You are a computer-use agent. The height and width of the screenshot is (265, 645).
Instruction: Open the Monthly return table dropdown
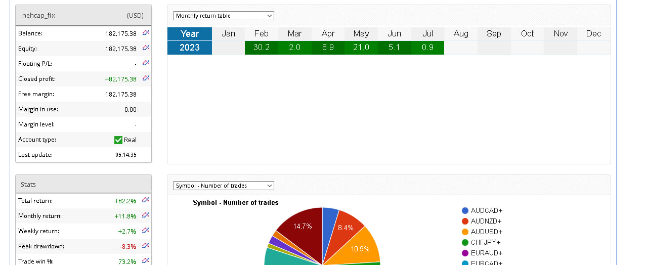click(x=224, y=16)
